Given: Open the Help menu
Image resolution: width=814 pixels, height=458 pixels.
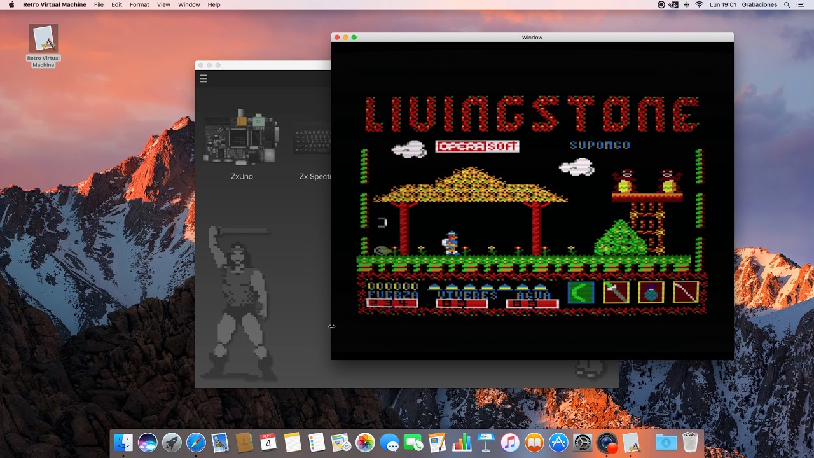Looking at the screenshot, I should coord(214,4).
